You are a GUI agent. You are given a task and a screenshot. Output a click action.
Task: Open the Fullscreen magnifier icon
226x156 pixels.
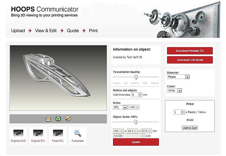pyautogui.click(x=78, y=133)
